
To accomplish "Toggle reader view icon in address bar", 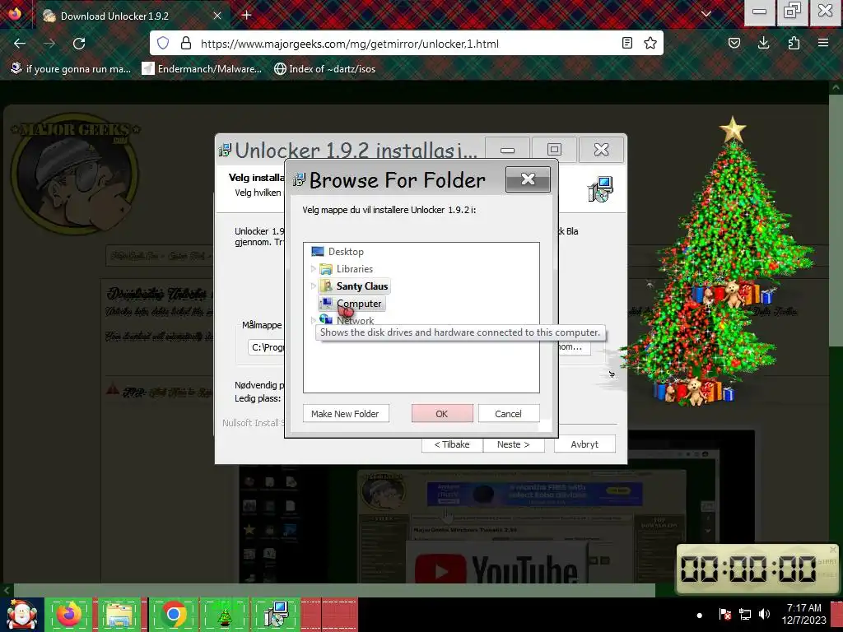I will [x=626, y=43].
